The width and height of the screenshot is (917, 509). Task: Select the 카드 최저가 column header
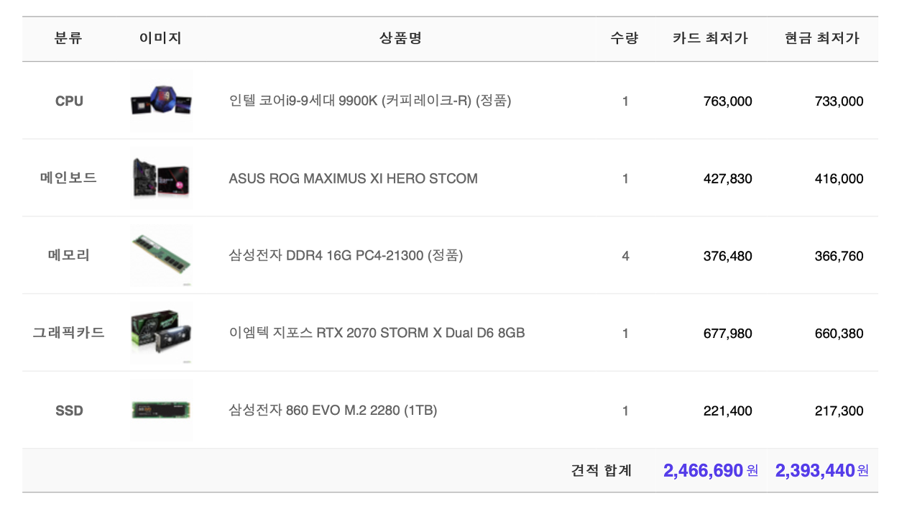pyautogui.click(x=710, y=39)
